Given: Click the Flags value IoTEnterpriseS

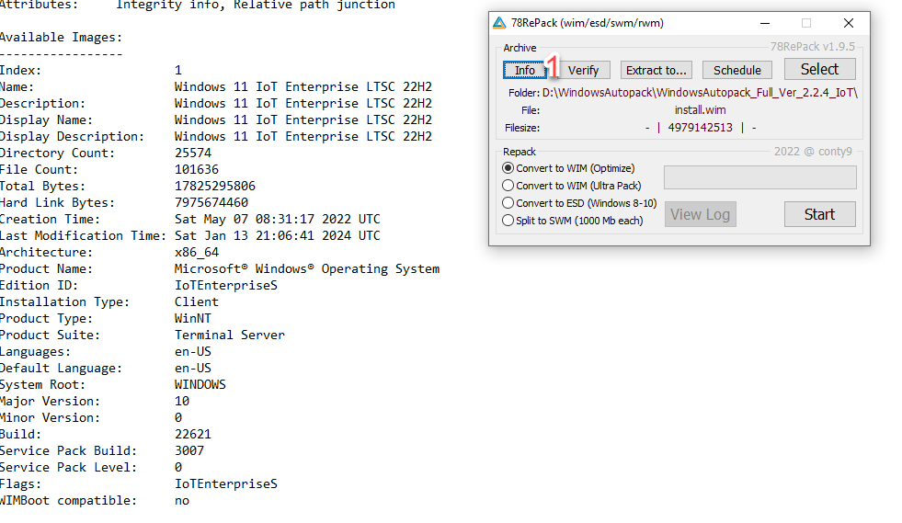Looking at the screenshot, I should (226, 484).
